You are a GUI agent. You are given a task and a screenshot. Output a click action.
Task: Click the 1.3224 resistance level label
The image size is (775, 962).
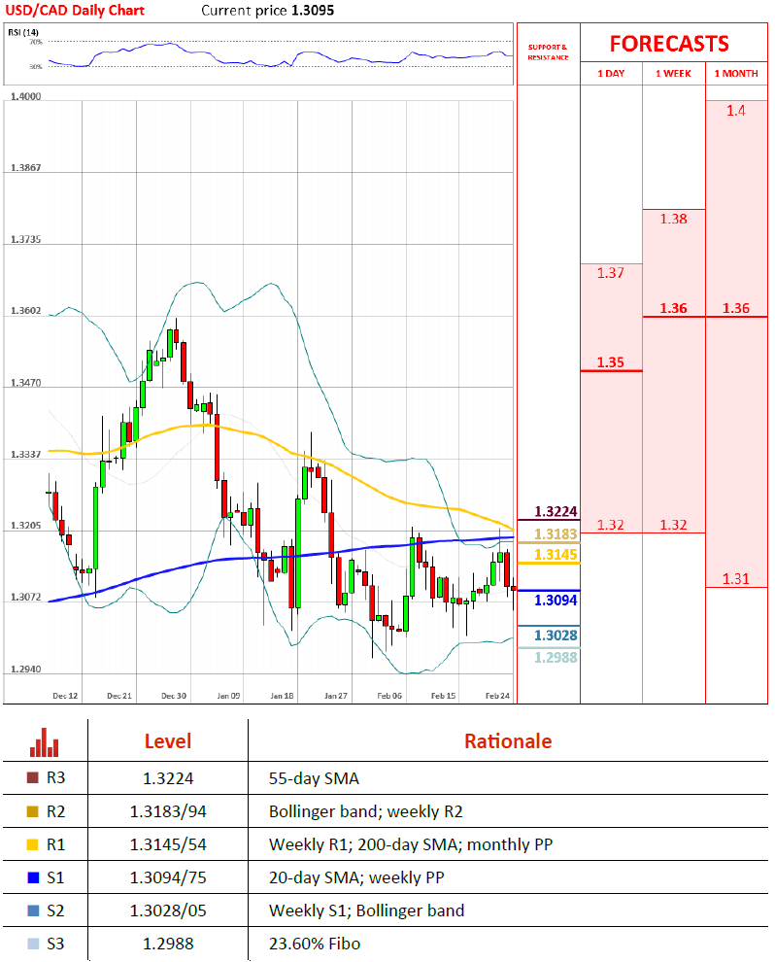pyautogui.click(x=556, y=512)
